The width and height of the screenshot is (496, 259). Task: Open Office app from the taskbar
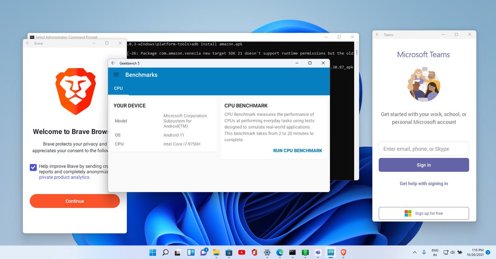pyautogui.click(x=255, y=252)
